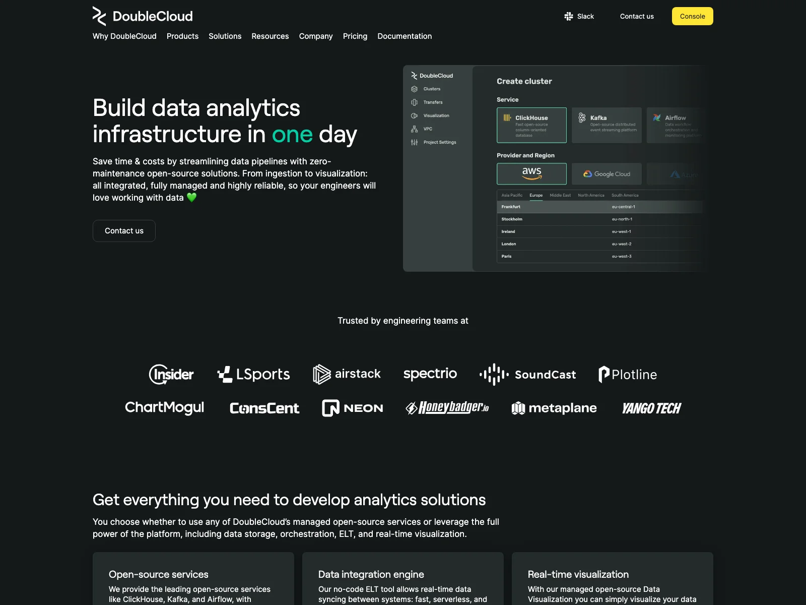
Task: Click the ClickHouse service icon
Action: (x=507, y=117)
